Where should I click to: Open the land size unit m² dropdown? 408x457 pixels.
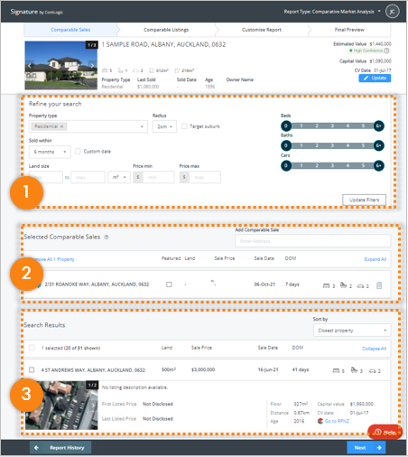119,177
